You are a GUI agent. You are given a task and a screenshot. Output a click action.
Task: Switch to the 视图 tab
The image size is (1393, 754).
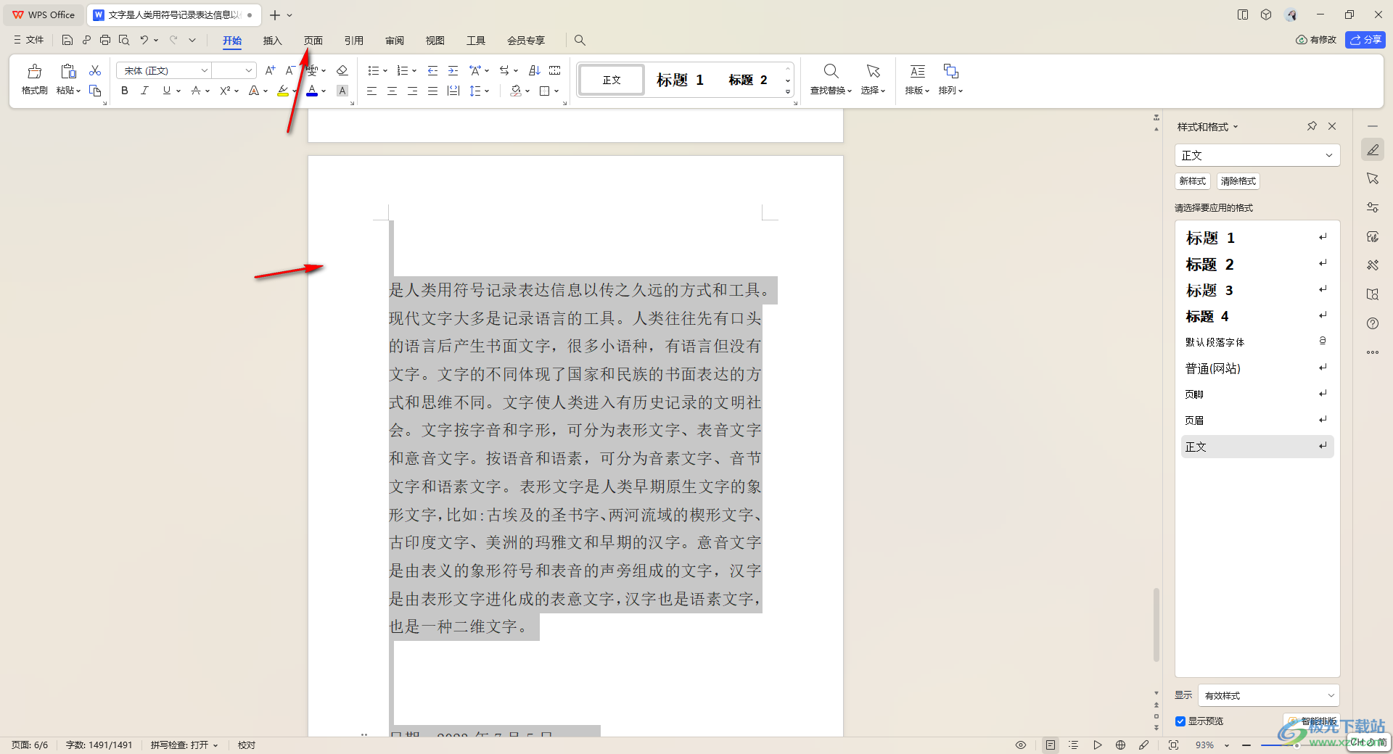[435, 41]
